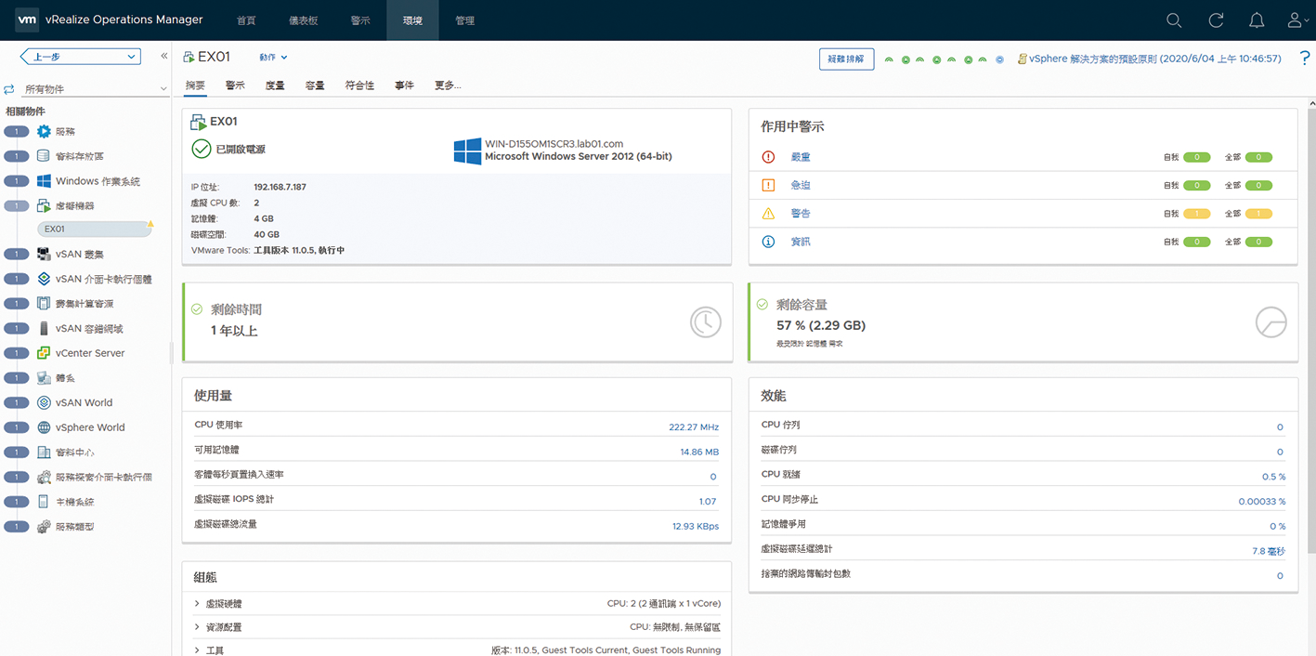The image size is (1316, 656).
Task: Switch to the 事件 tab
Action: [404, 85]
